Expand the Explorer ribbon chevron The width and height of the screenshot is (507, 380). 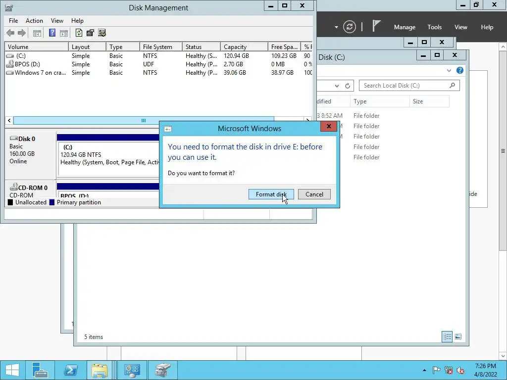click(x=449, y=70)
